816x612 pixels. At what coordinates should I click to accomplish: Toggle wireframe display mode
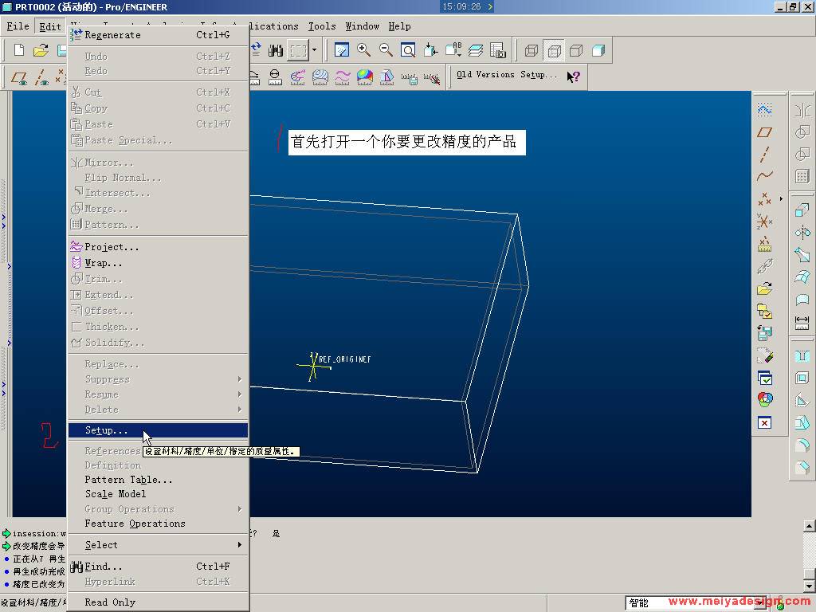532,51
